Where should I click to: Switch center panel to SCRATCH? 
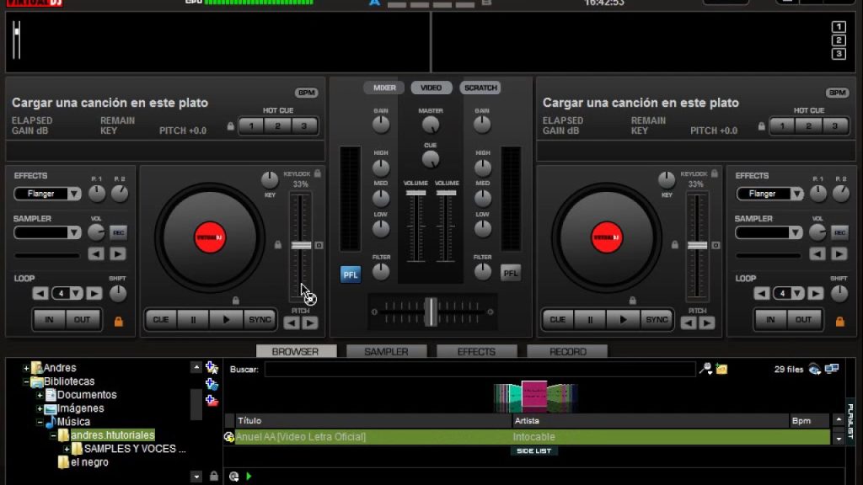(480, 88)
